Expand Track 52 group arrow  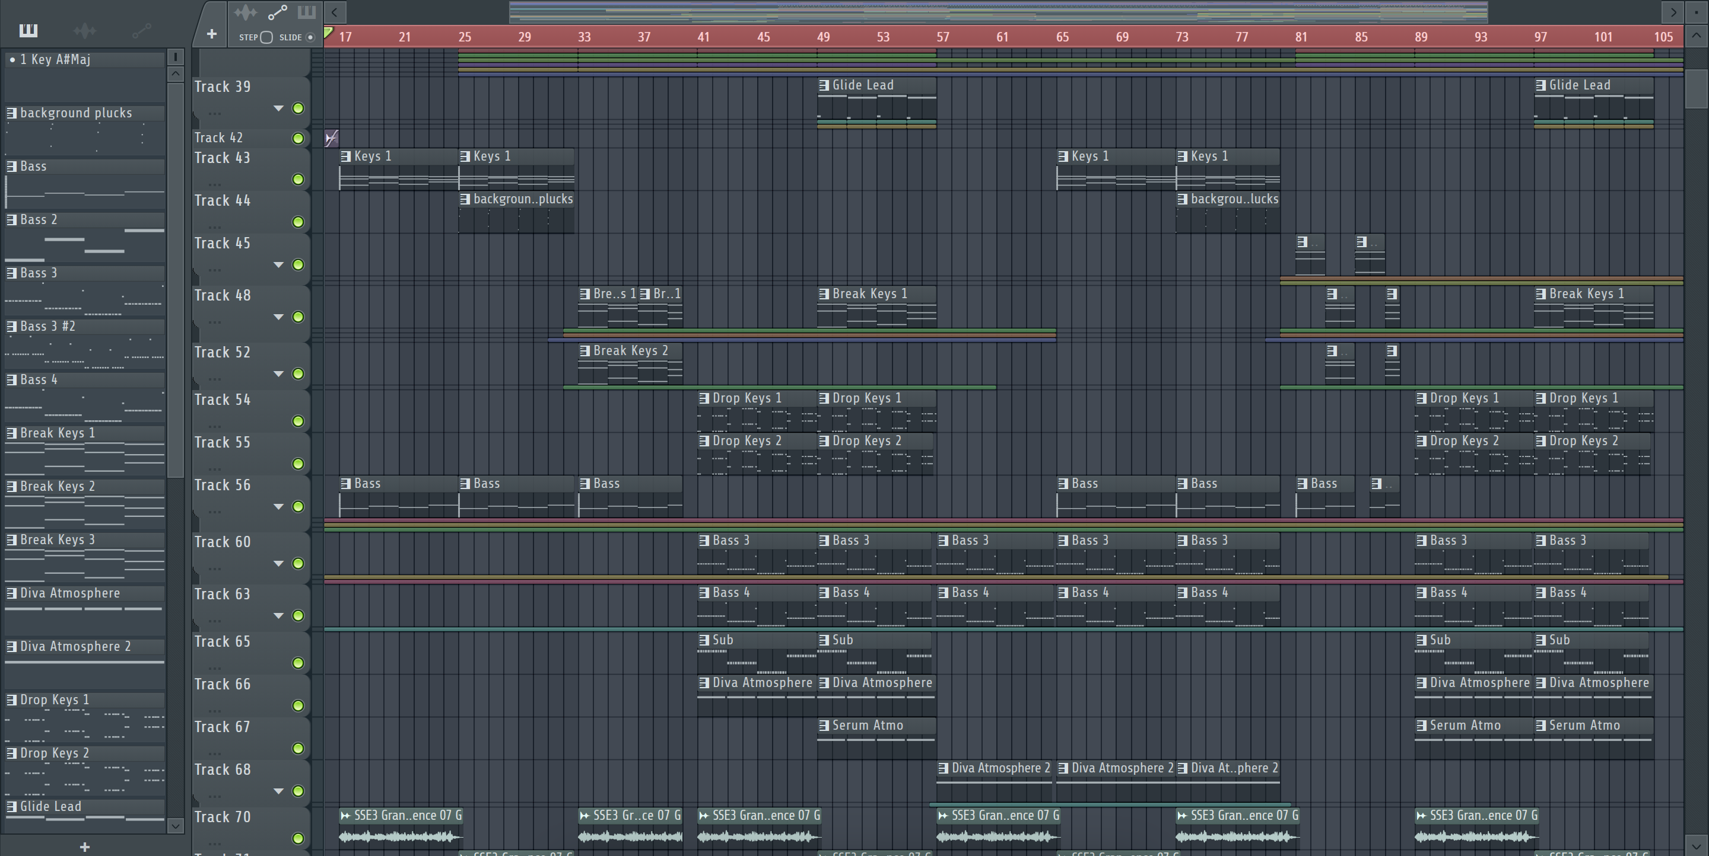click(x=279, y=374)
